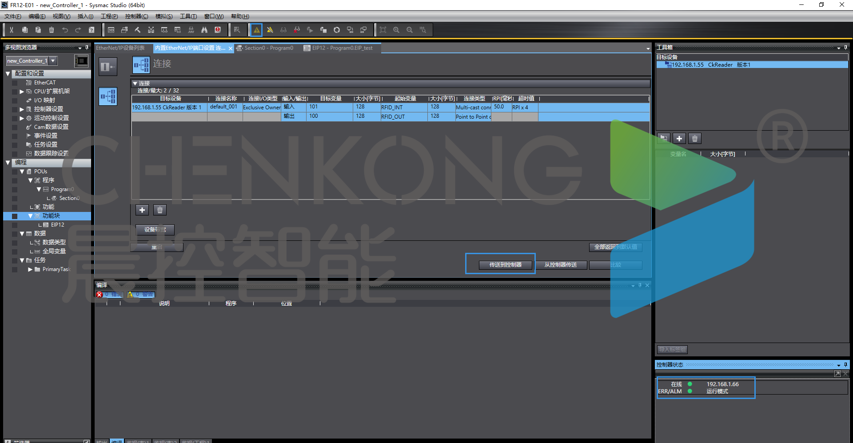Click the 设备带宽 button
The height and width of the screenshot is (443, 853).
(155, 230)
